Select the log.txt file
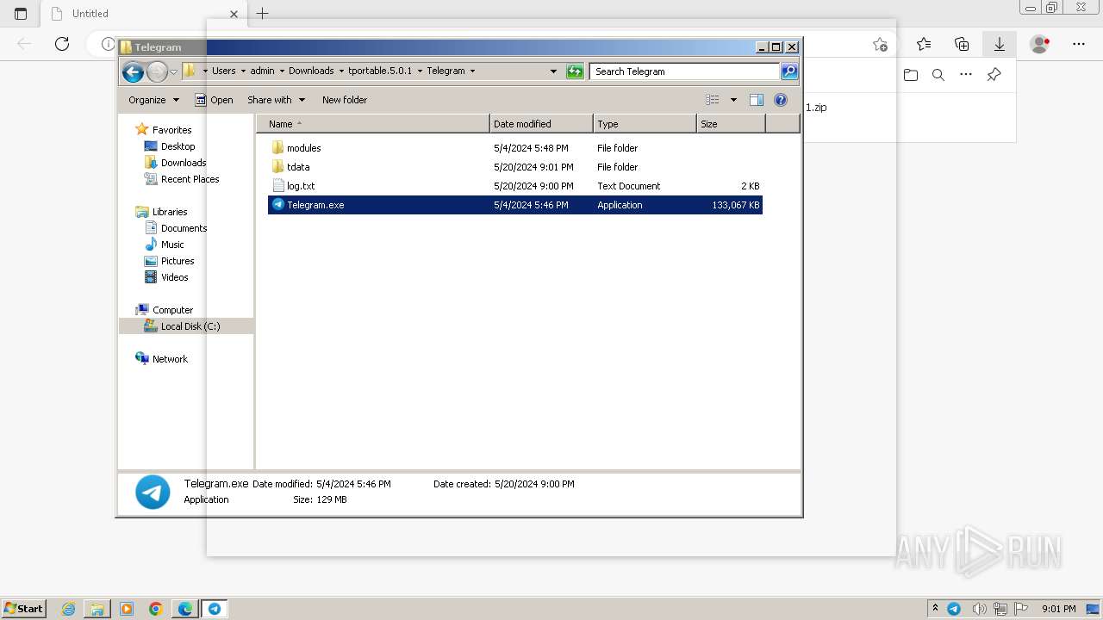 [515, 186]
